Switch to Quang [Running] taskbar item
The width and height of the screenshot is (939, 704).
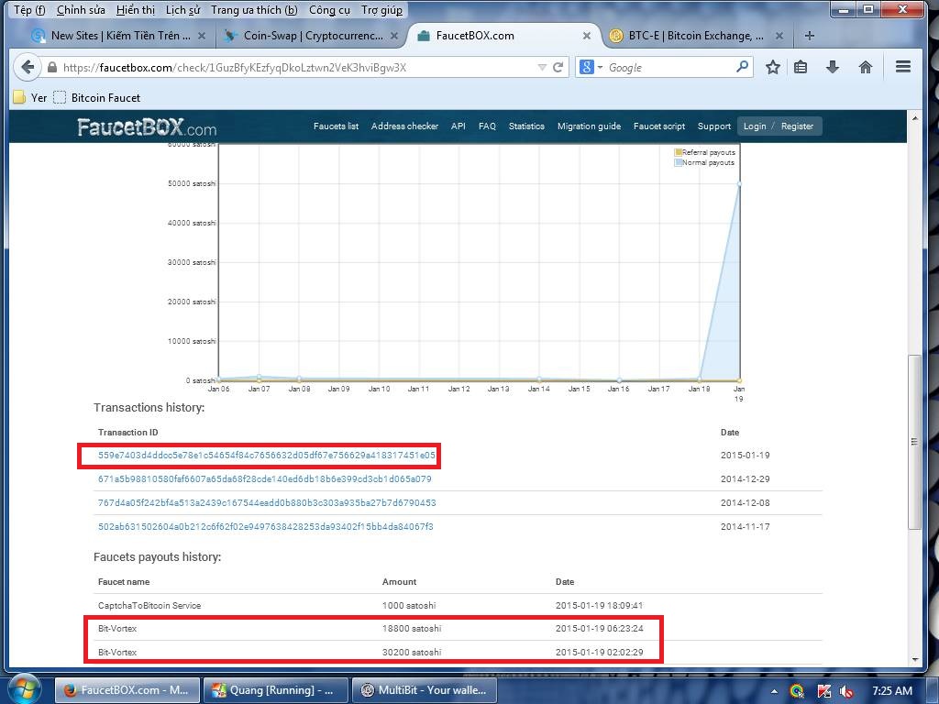tap(275, 690)
